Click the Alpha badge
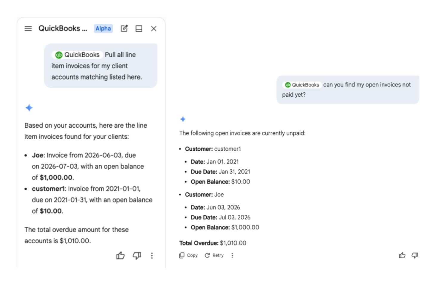The image size is (447, 284). pos(103,29)
